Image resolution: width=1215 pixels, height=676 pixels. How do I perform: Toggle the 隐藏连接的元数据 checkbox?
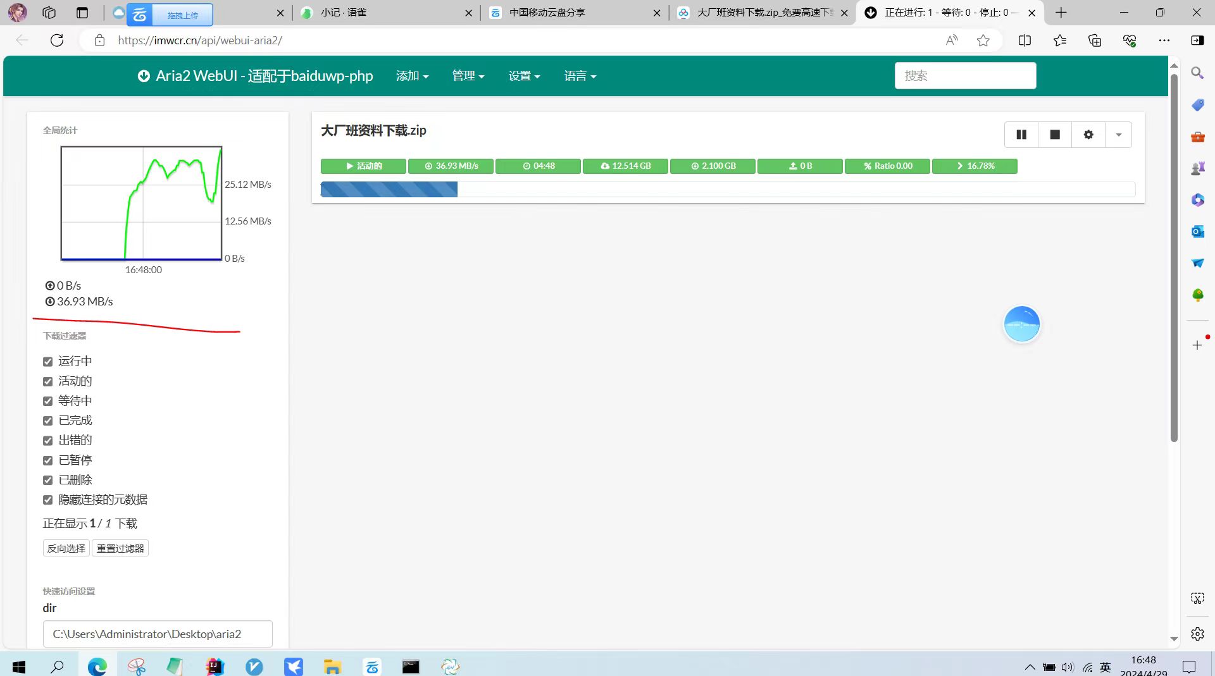(x=47, y=500)
